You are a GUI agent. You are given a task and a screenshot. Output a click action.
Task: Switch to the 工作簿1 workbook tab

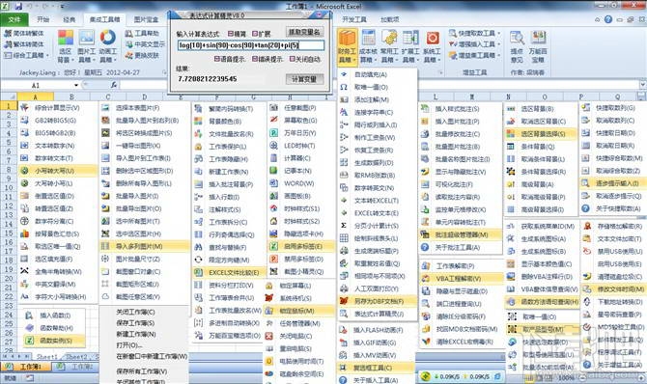coord(26,367)
